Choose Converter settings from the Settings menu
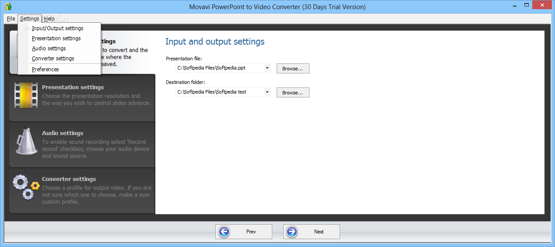555x247 pixels. click(x=53, y=59)
